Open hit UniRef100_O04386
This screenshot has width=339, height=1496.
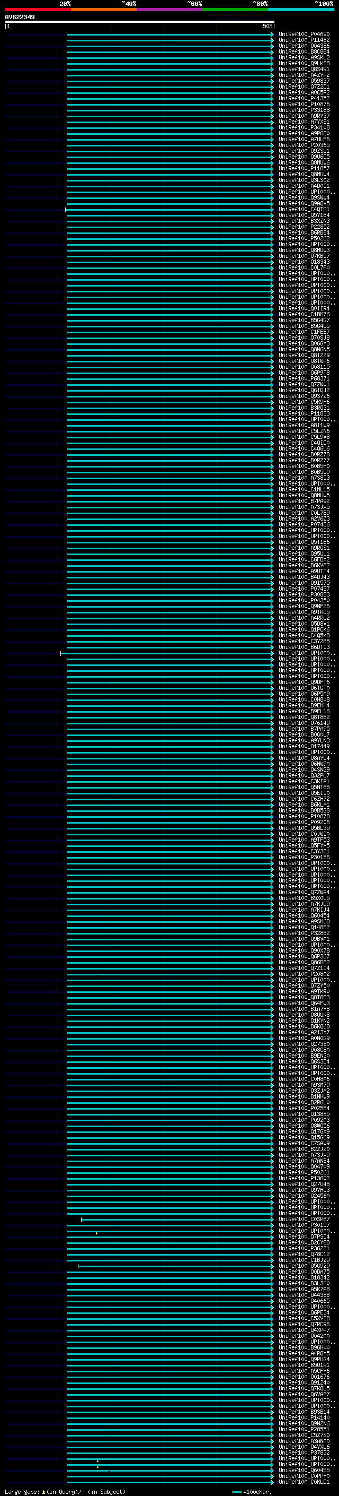(x=304, y=46)
